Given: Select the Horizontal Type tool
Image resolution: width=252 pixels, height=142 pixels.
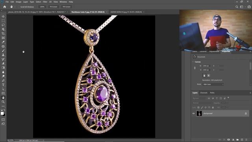Looking at the screenshot, I should (x=3, y=85).
